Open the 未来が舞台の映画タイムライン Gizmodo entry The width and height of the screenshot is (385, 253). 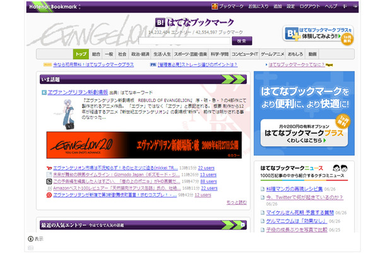(116, 175)
